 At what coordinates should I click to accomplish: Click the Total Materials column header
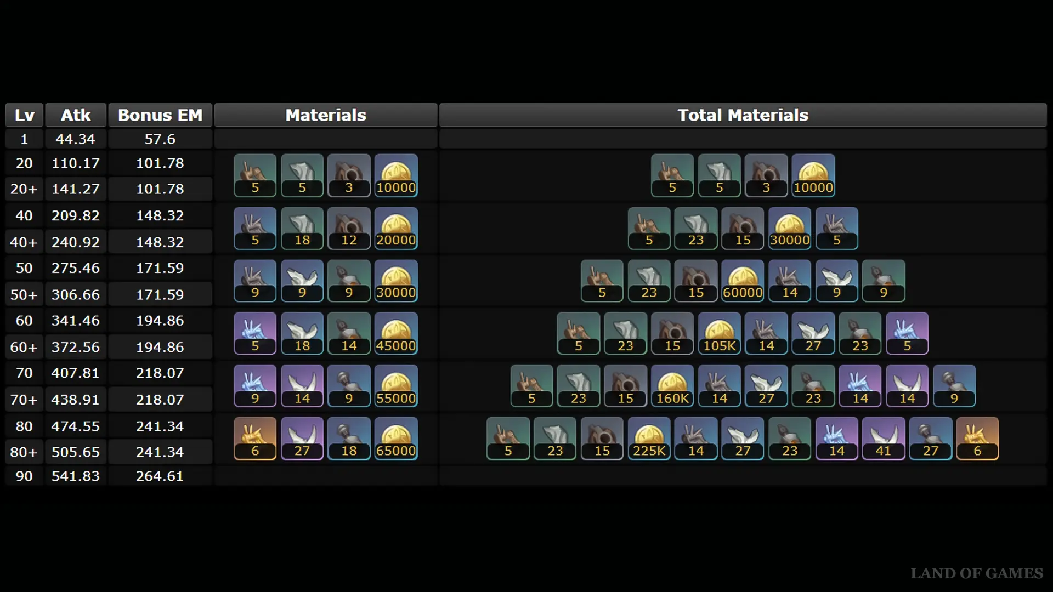click(x=743, y=115)
